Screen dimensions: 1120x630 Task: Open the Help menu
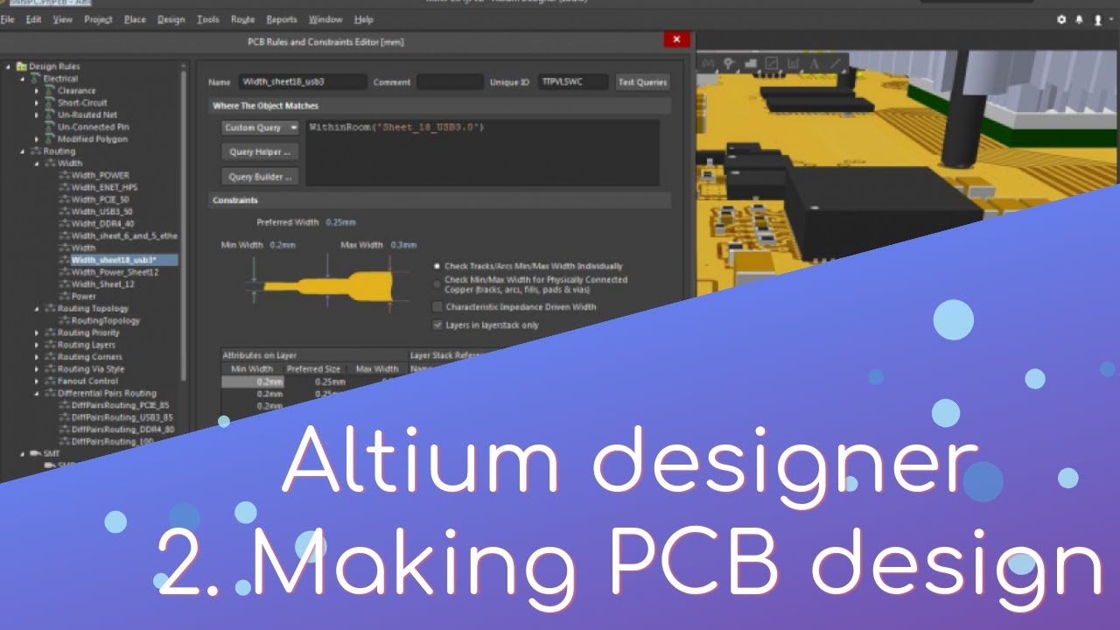coord(363,19)
